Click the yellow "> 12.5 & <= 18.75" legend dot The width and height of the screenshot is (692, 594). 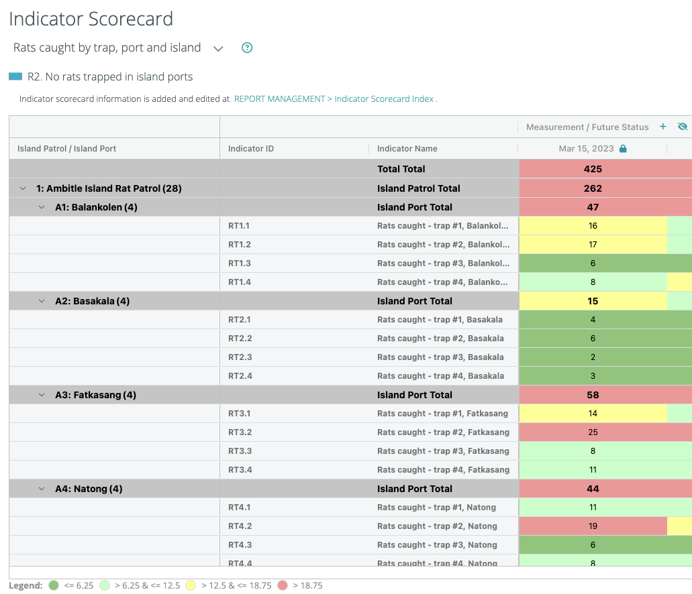191,585
